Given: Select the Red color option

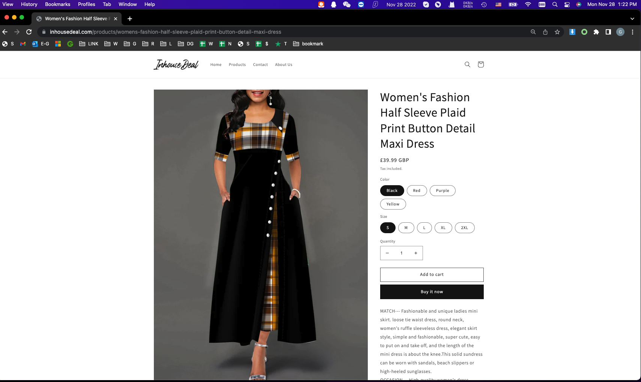Looking at the screenshot, I should pos(417,190).
